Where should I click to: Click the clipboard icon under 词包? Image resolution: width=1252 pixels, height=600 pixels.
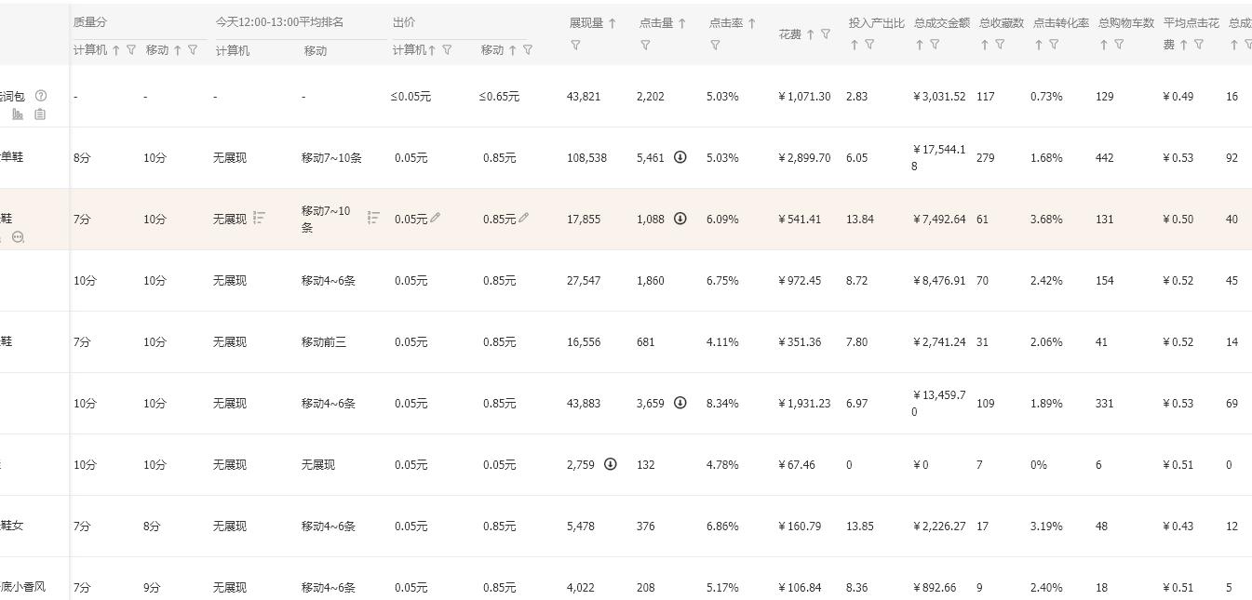click(x=40, y=114)
